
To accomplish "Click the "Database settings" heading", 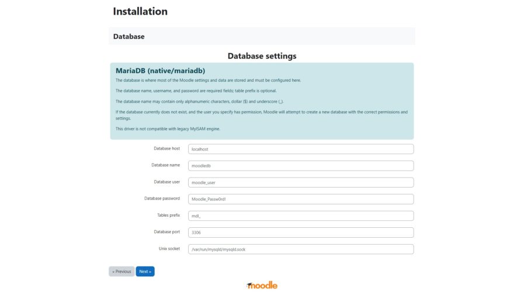I will tap(262, 56).
